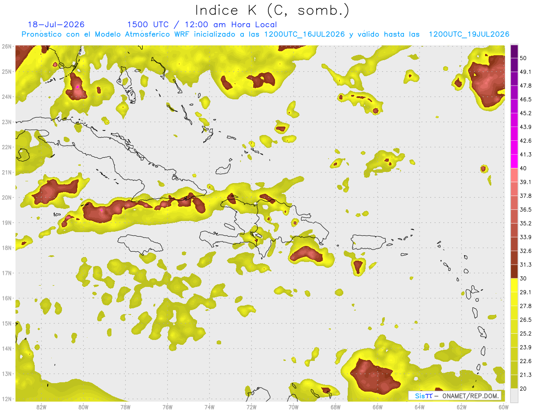Click the '80W' longitude label
535x413 pixels.
(83, 407)
